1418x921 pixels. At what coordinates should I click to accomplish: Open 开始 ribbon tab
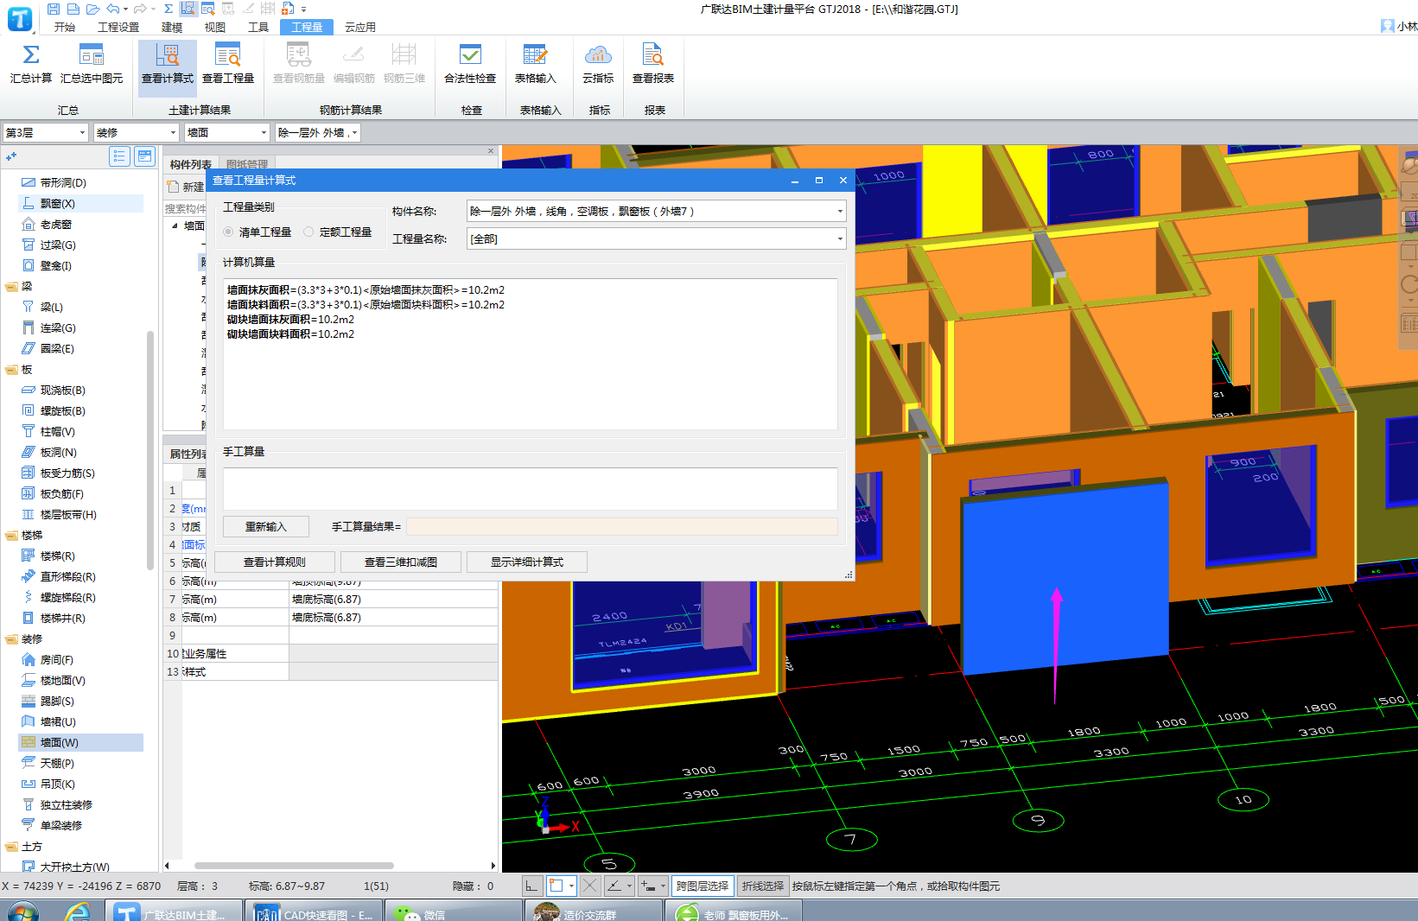[x=65, y=28]
